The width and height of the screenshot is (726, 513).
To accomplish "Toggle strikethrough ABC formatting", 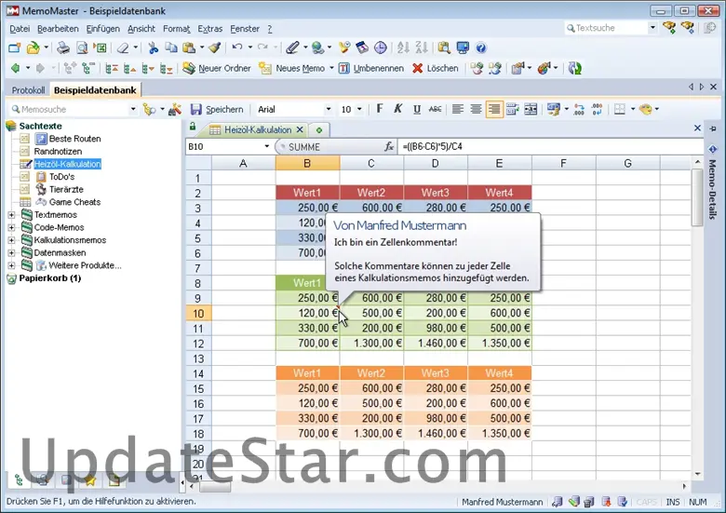I will pos(436,109).
